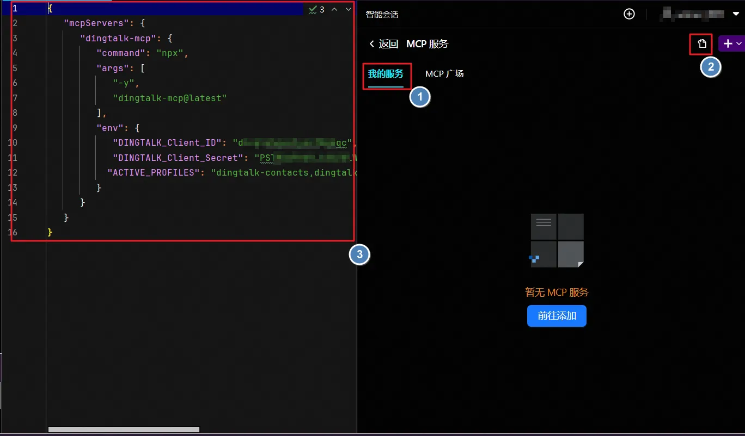745x436 pixels.
Task: Click the 智能会话 panel title
Action: point(382,14)
